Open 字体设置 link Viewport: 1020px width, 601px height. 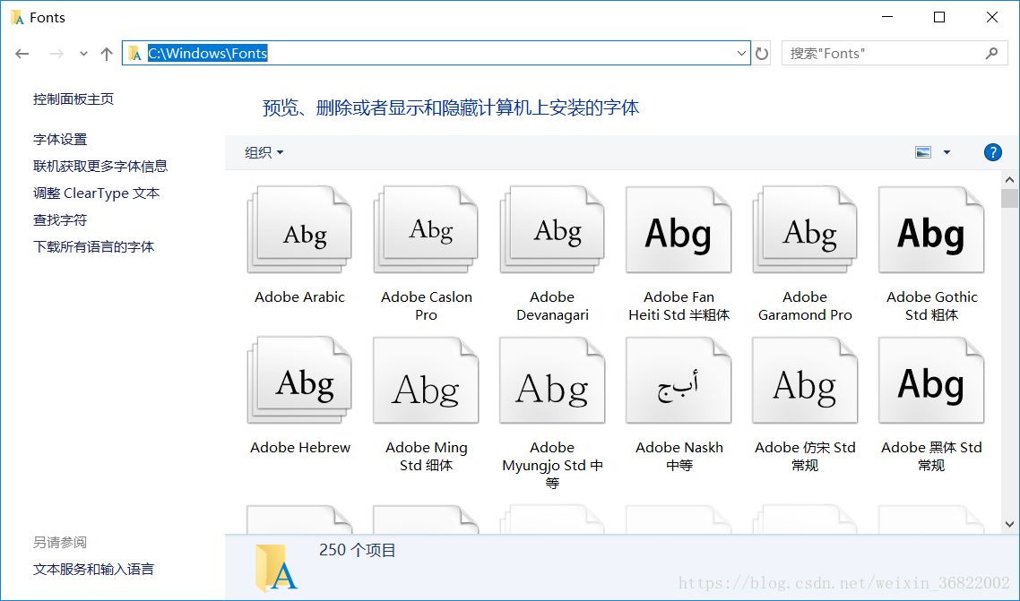coord(60,140)
